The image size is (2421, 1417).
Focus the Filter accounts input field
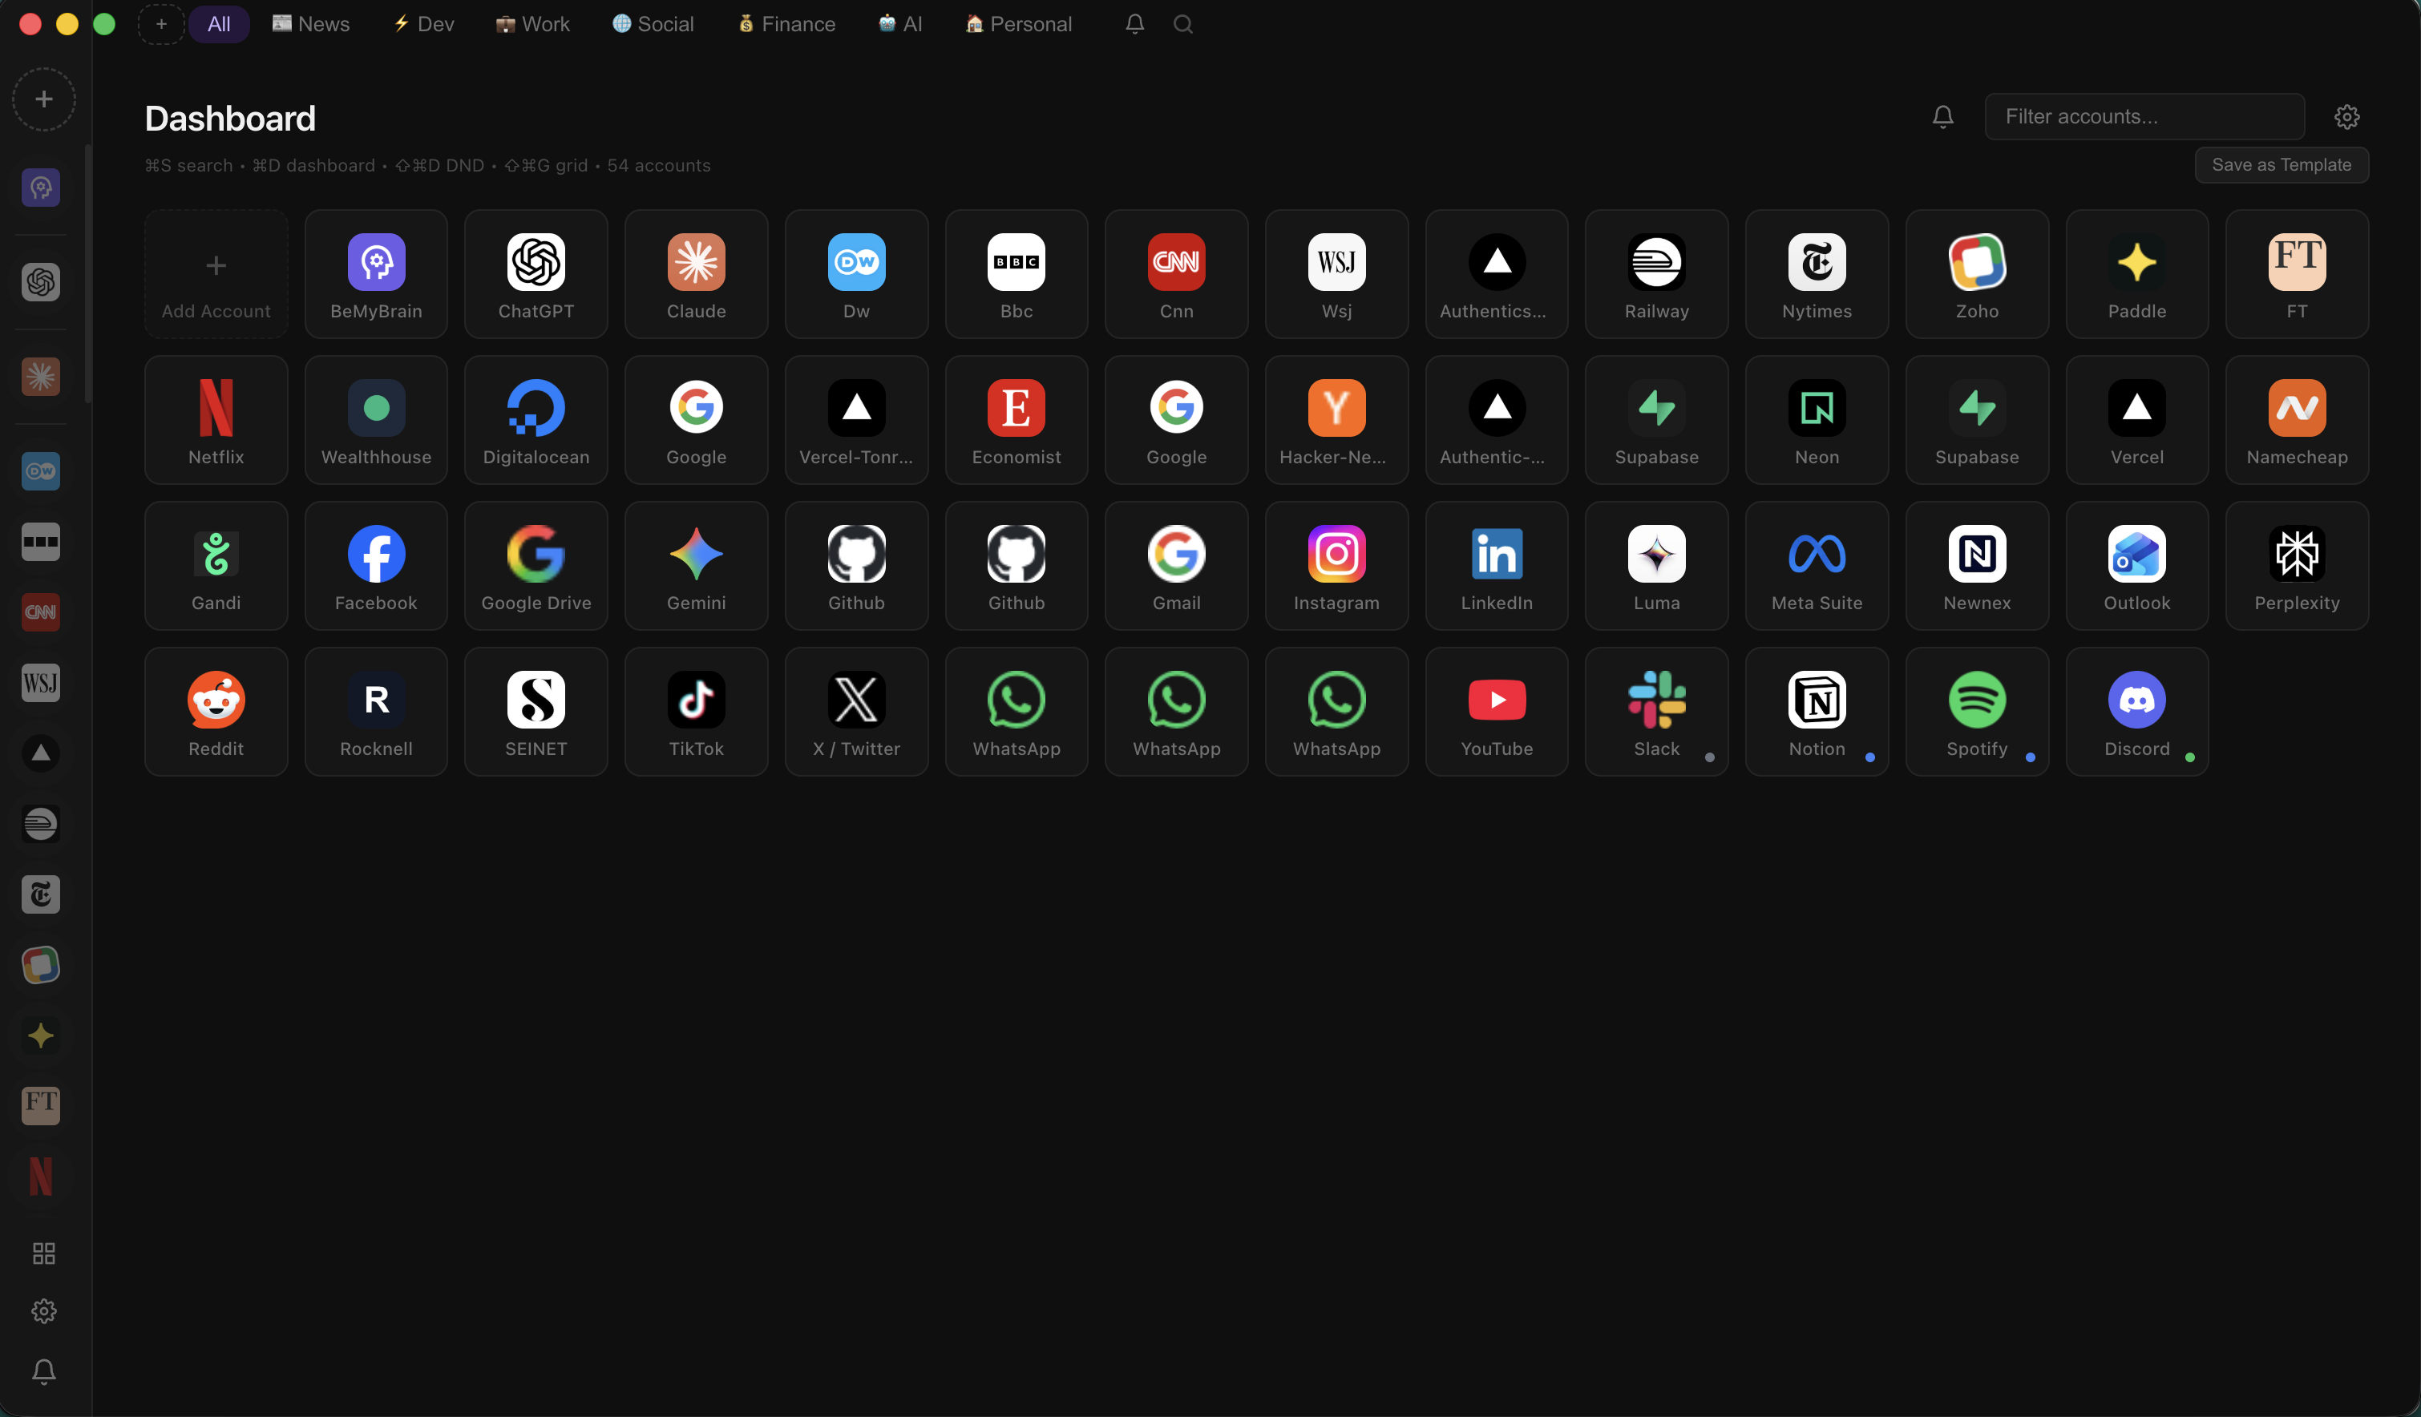click(2144, 116)
